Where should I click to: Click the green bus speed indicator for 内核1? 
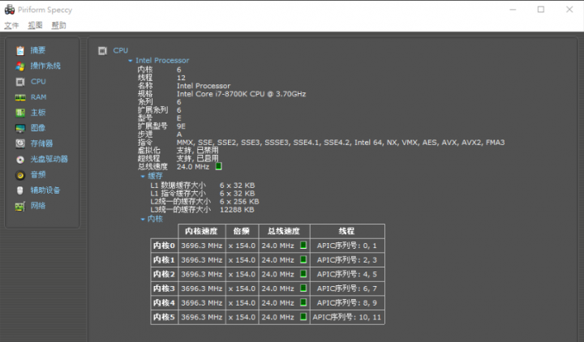tap(303, 259)
